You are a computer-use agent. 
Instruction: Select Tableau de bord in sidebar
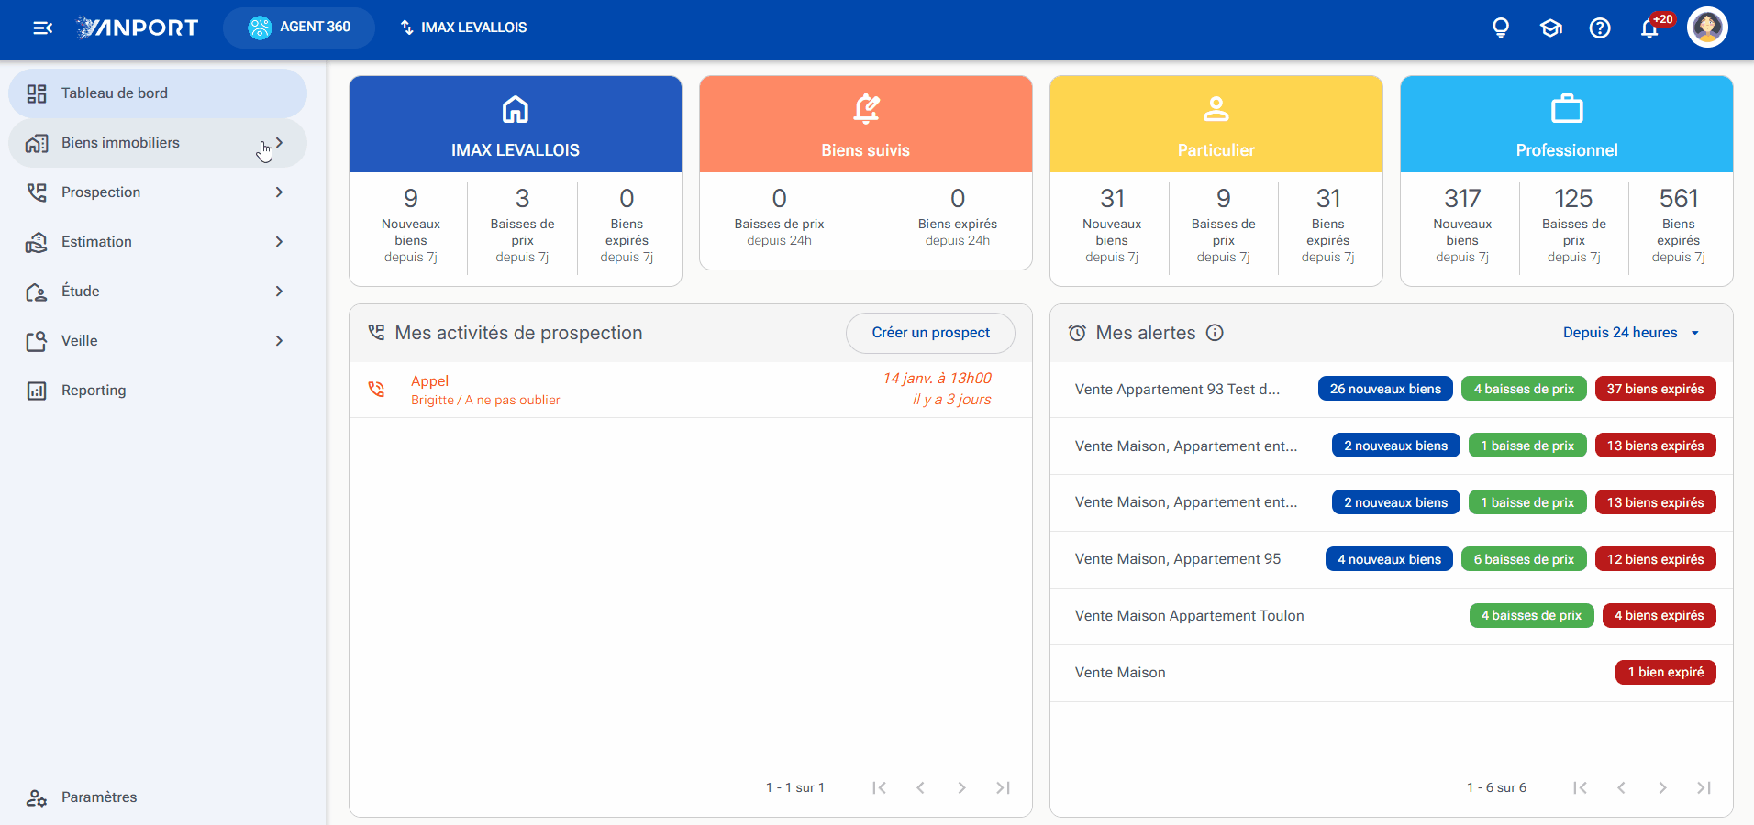[158, 93]
